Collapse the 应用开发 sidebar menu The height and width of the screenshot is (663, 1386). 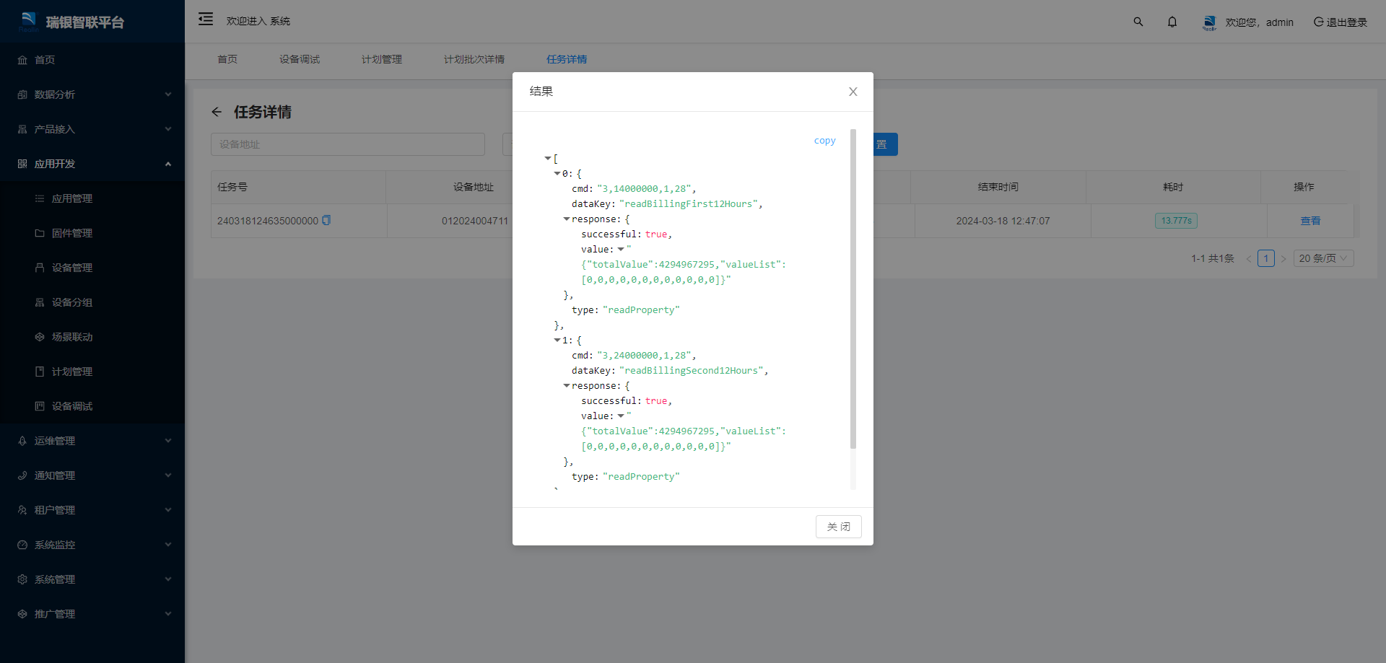92,164
